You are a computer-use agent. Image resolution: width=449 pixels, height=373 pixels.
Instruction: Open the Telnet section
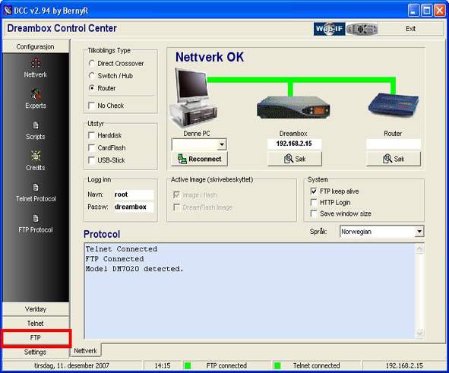coord(36,324)
